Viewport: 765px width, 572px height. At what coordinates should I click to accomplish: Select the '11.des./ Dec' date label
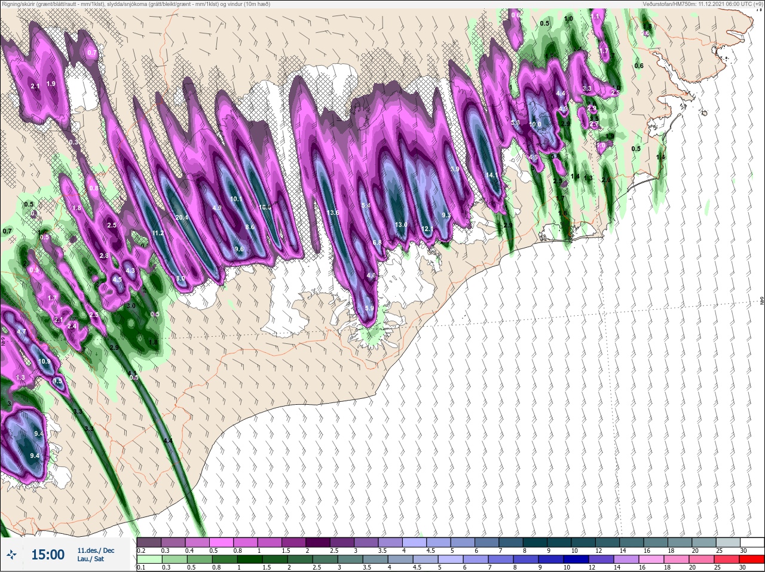pos(96,551)
